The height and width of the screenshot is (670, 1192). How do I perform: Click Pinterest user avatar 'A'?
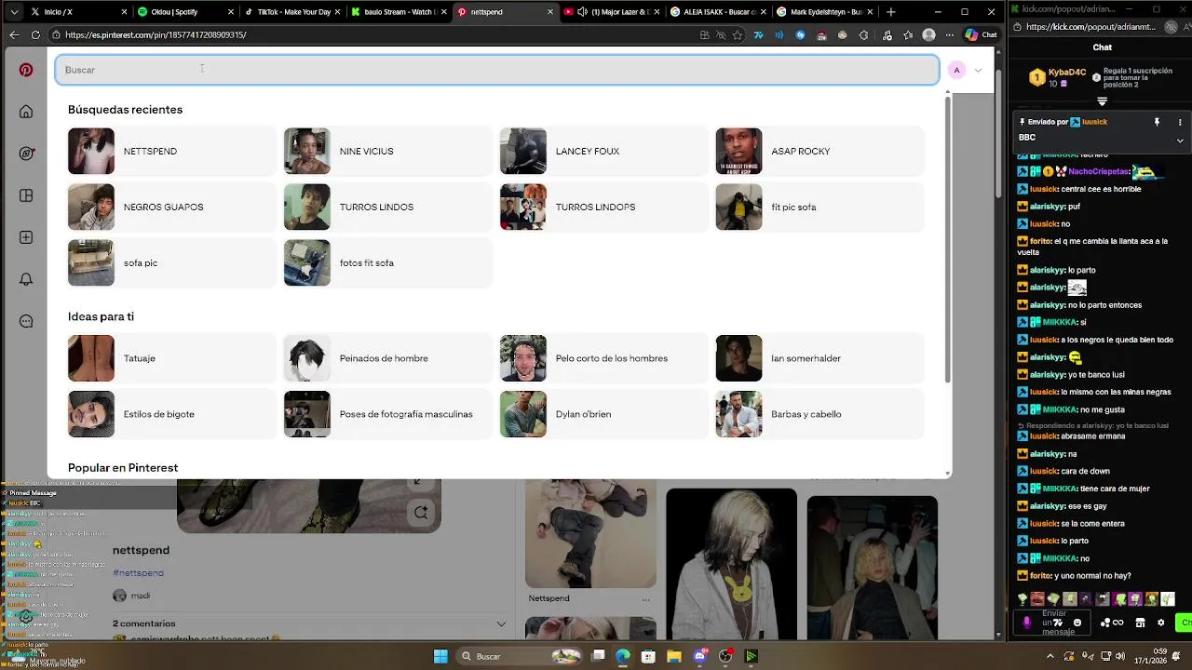click(956, 70)
